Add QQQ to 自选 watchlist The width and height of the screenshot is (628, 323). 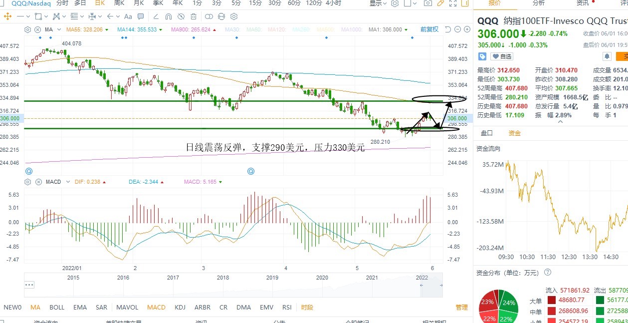pyautogui.click(x=501, y=56)
